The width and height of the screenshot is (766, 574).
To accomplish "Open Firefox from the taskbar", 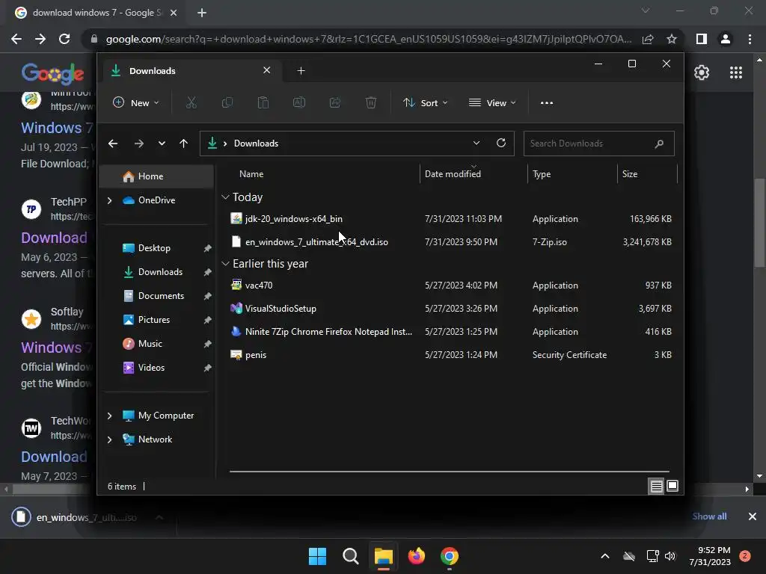I will [x=416, y=556].
